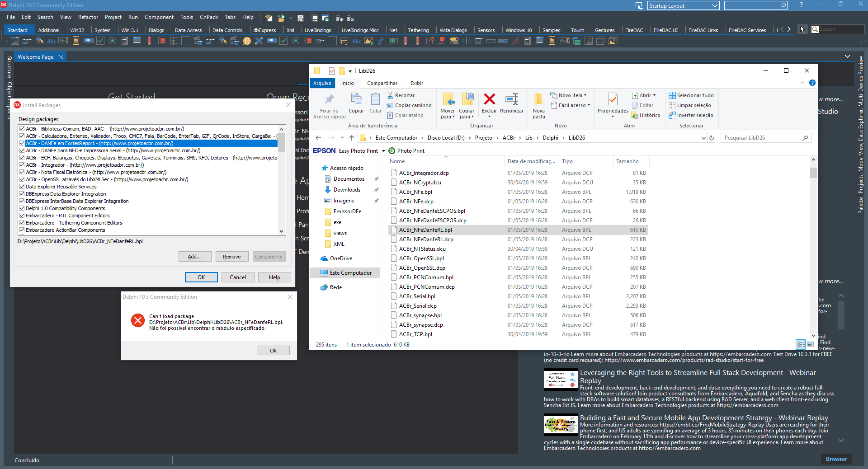
Task: Open the Compartilhar tab in Explorer
Action: point(382,83)
